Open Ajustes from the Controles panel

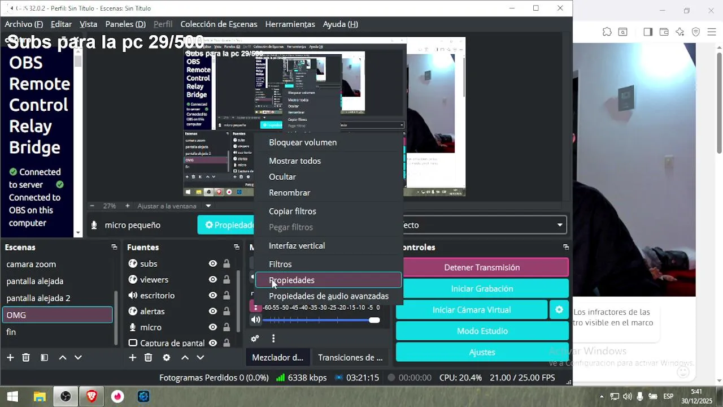(x=482, y=352)
